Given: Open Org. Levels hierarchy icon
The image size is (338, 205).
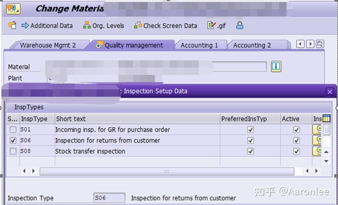Looking at the screenshot, I should pyautogui.click(x=87, y=25).
